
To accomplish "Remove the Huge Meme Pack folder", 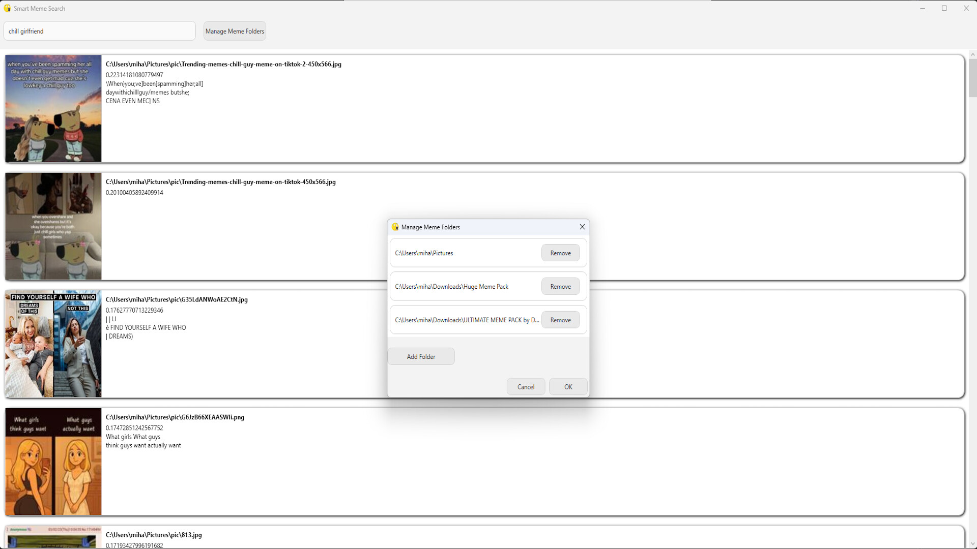I will tap(560, 286).
